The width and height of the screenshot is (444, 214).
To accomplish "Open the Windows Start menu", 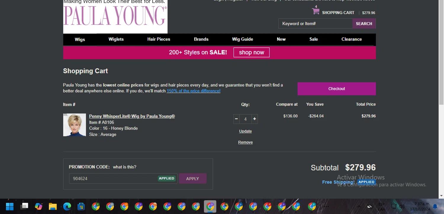I will [10, 206].
